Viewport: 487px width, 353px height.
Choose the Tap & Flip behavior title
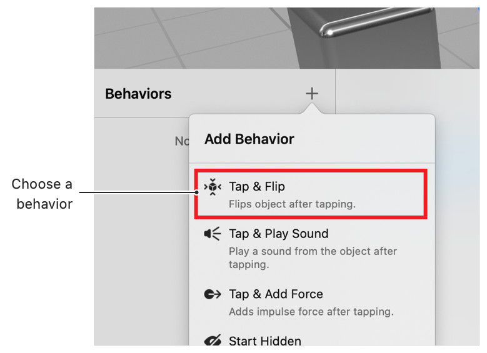(x=257, y=187)
